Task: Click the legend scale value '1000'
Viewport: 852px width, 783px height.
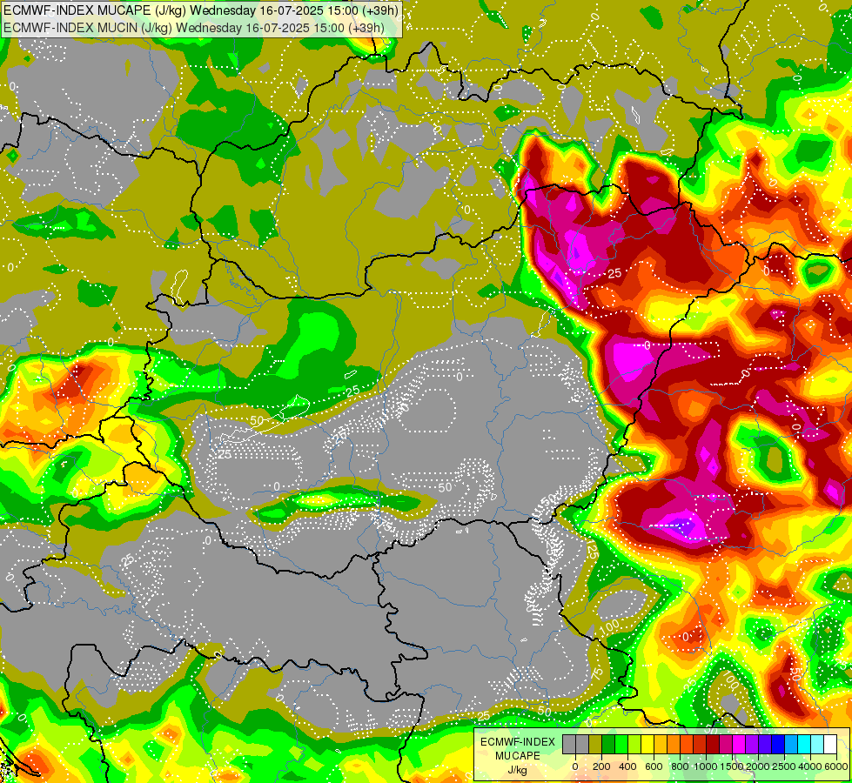Action: [x=705, y=766]
